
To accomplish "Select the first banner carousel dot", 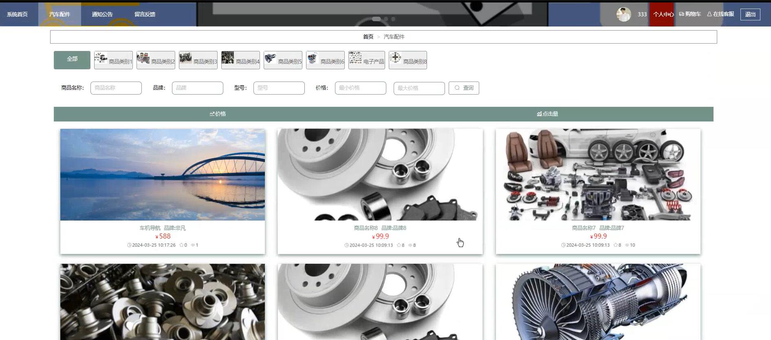I will [x=377, y=19].
